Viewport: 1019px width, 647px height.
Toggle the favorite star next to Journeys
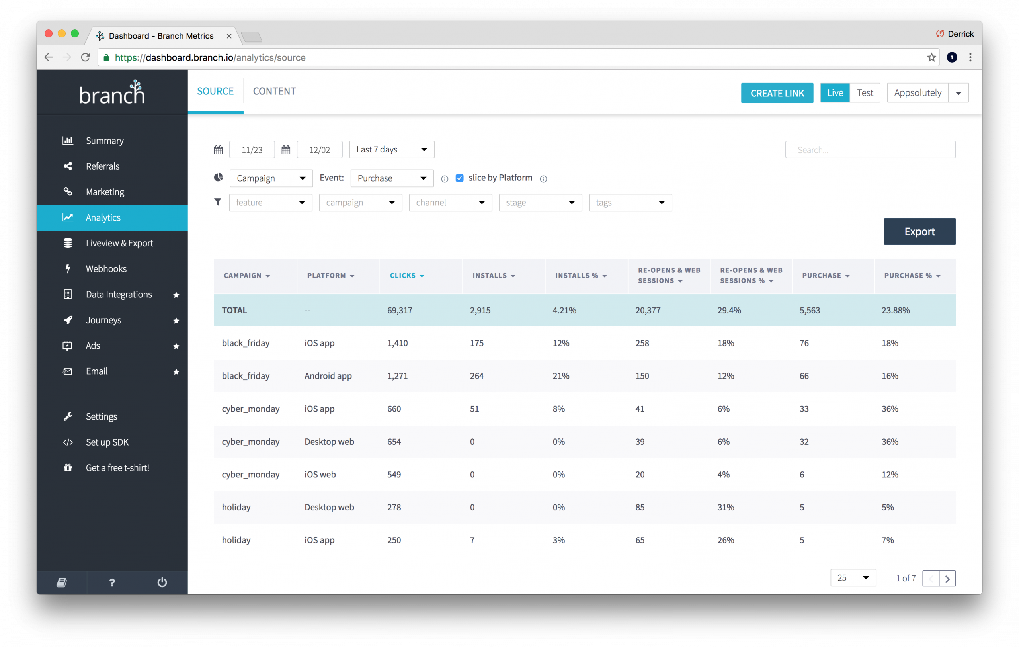[176, 321]
